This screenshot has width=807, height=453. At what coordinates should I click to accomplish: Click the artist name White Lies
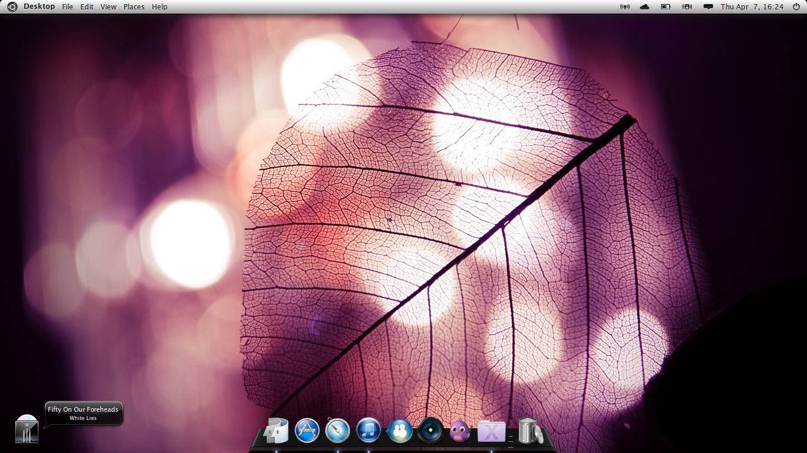(83, 418)
